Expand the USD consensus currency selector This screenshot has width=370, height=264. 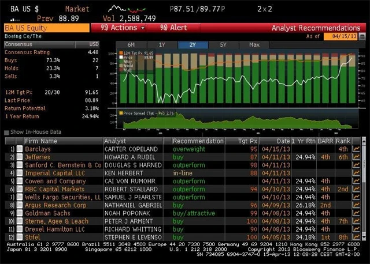click(94, 44)
